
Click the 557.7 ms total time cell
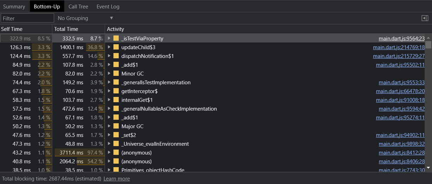[x=79, y=56]
